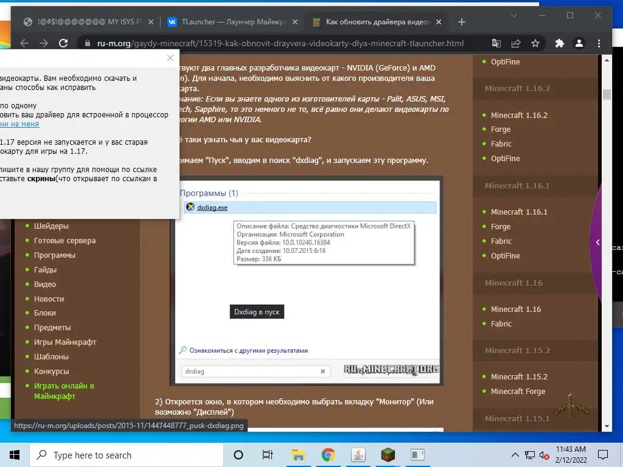This screenshot has height=467, width=623.
Task: Select the Как обновить драйвера tab
Action: (x=376, y=22)
